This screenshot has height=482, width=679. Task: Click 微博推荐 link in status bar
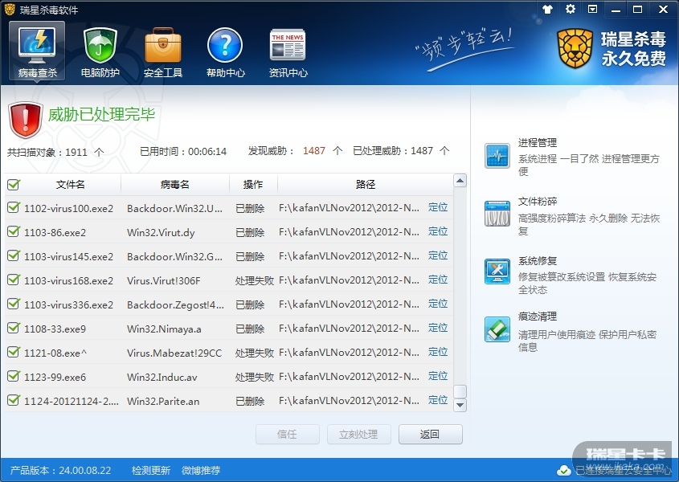[x=201, y=470]
